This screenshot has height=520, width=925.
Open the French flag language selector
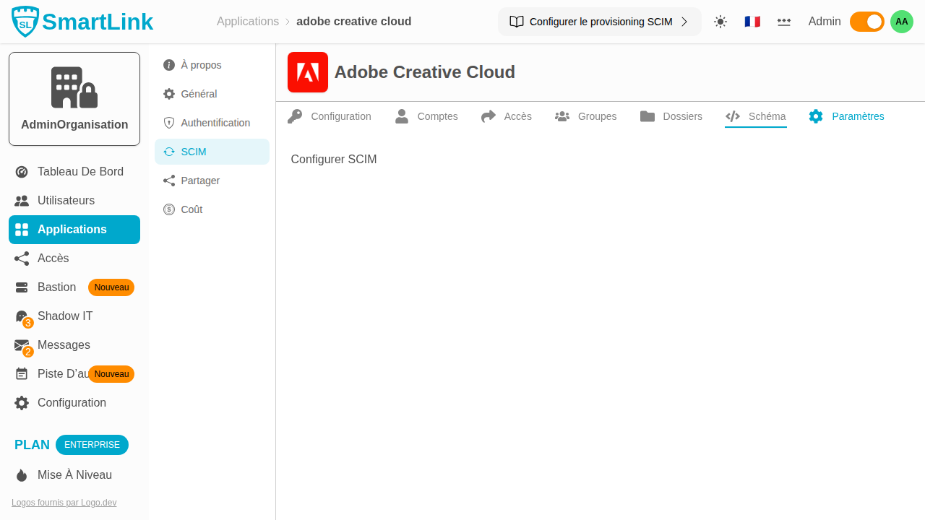click(x=752, y=22)
